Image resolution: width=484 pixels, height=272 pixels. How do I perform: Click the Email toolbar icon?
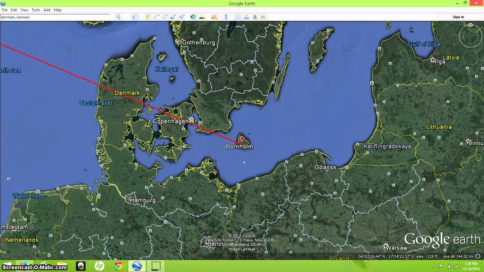click(238, 17)
